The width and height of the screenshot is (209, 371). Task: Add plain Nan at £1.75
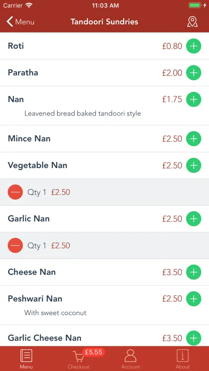point(194,99)
